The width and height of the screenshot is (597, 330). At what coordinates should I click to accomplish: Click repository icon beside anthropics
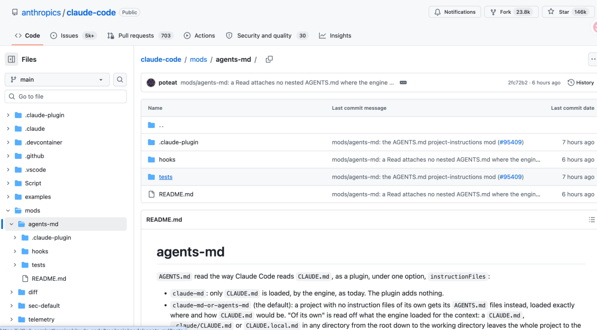(x=14, y=13)
